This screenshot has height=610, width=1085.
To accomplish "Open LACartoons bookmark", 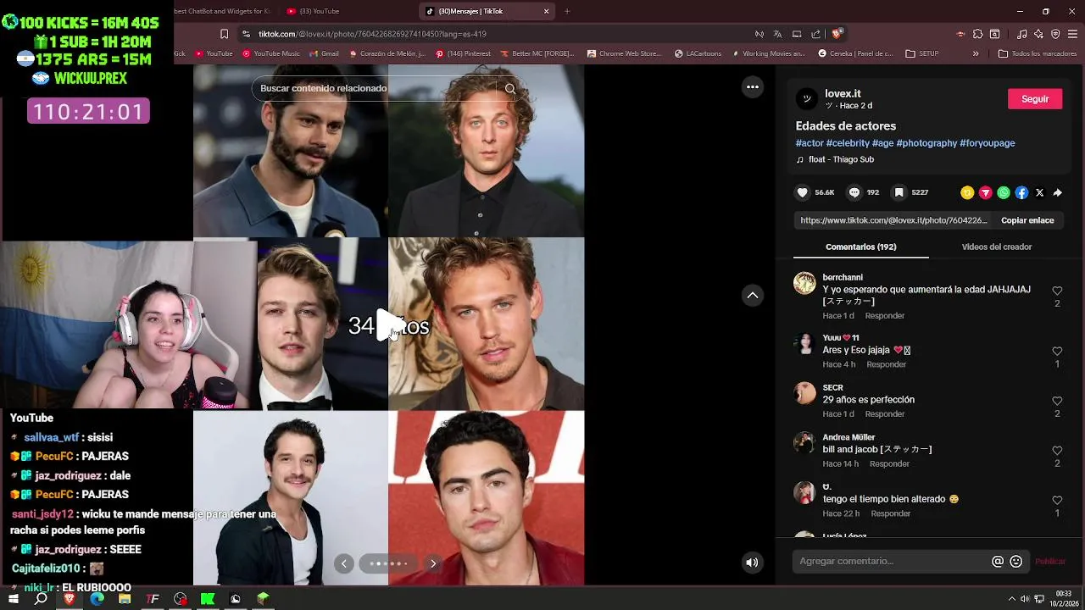I will point(698,53).
